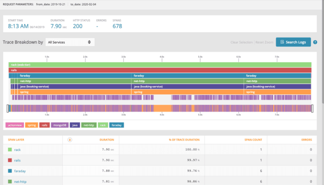
Task: Click the red rails layer color square
Action: click(9, 160)
